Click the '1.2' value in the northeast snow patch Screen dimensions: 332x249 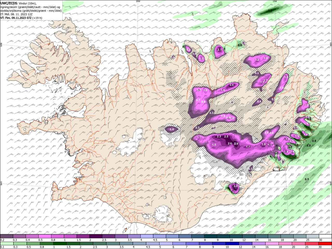pos(257,60)
